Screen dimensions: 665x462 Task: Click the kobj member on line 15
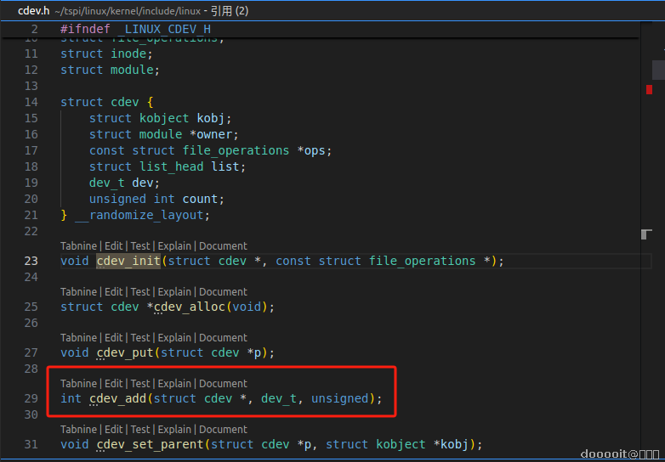click(210, 118)
